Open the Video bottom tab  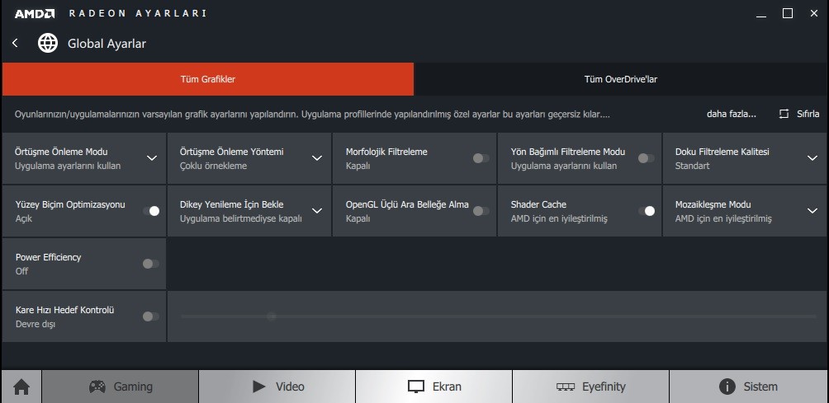pyautogui.click(x=277, y=387)
